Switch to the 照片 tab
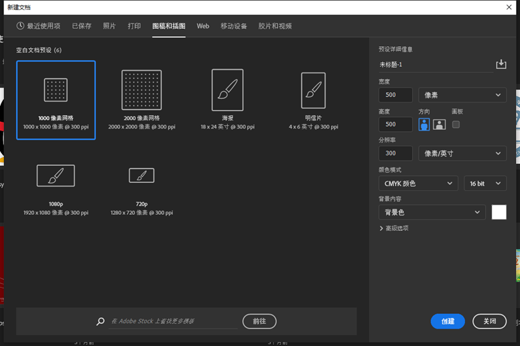This screenshot has width=520, height=346. [x=109, y=26]
